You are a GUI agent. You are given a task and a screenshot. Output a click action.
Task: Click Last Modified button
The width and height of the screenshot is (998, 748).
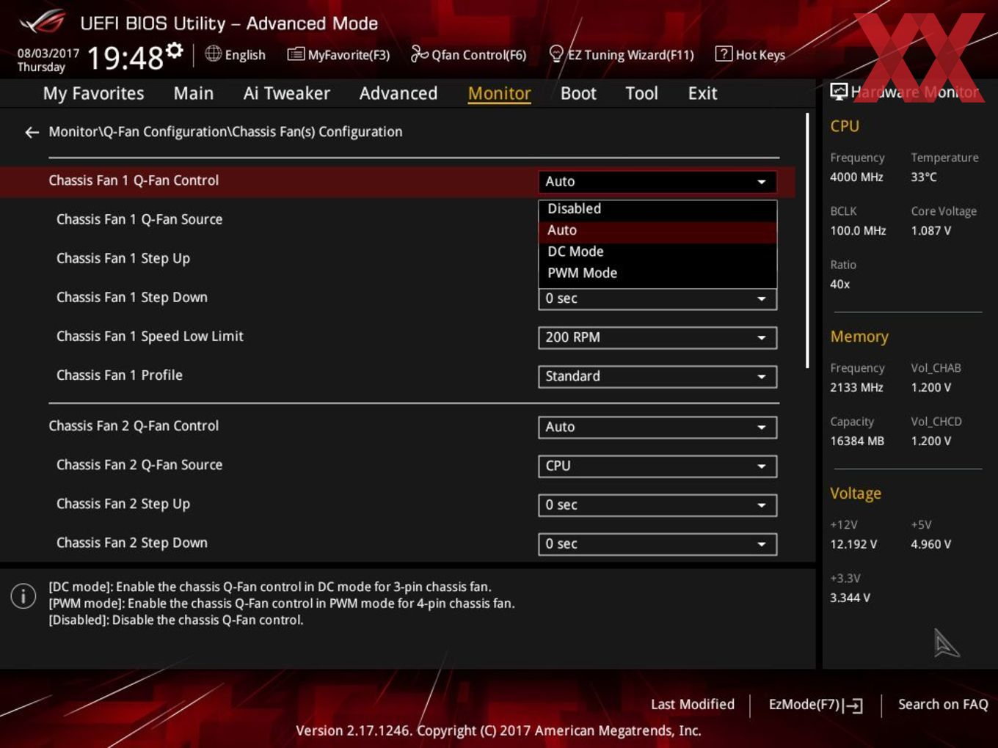[693, 704]
